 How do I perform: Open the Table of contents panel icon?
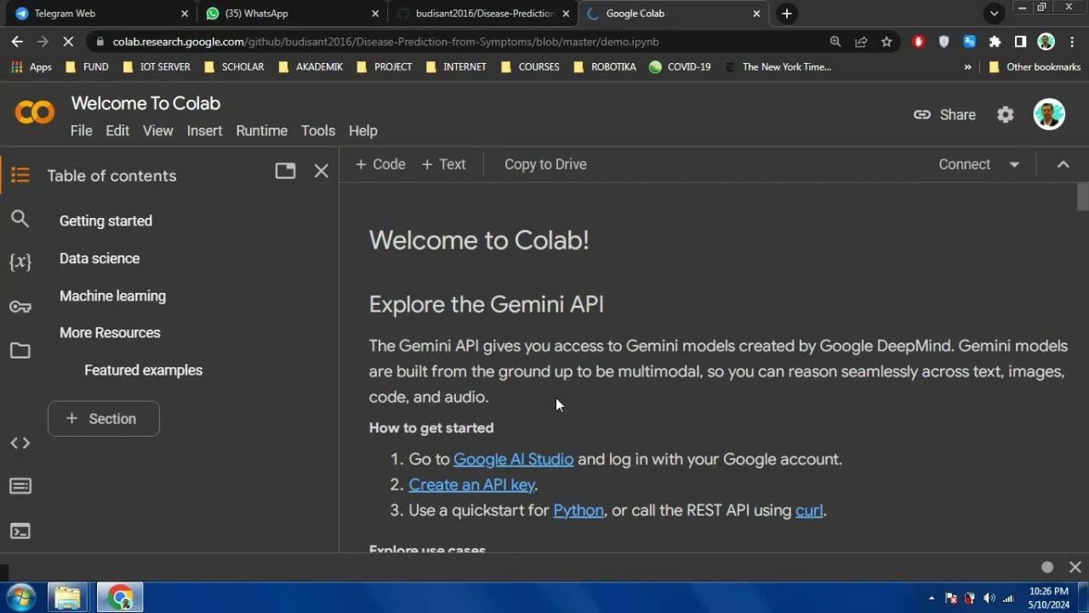[x=20, y=175]
